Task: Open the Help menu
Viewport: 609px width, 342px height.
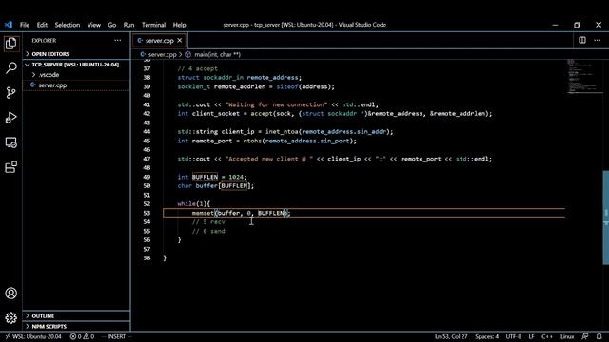Action: (179, 25)
